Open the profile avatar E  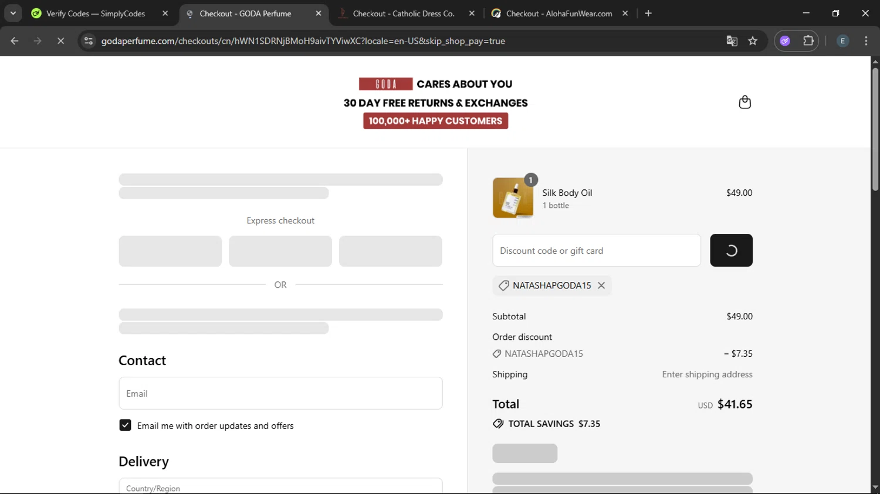(842, 41)
